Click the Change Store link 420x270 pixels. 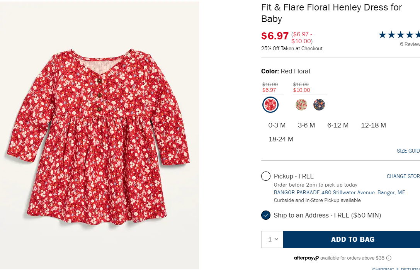pyautogui.click(x=403, y=176)
